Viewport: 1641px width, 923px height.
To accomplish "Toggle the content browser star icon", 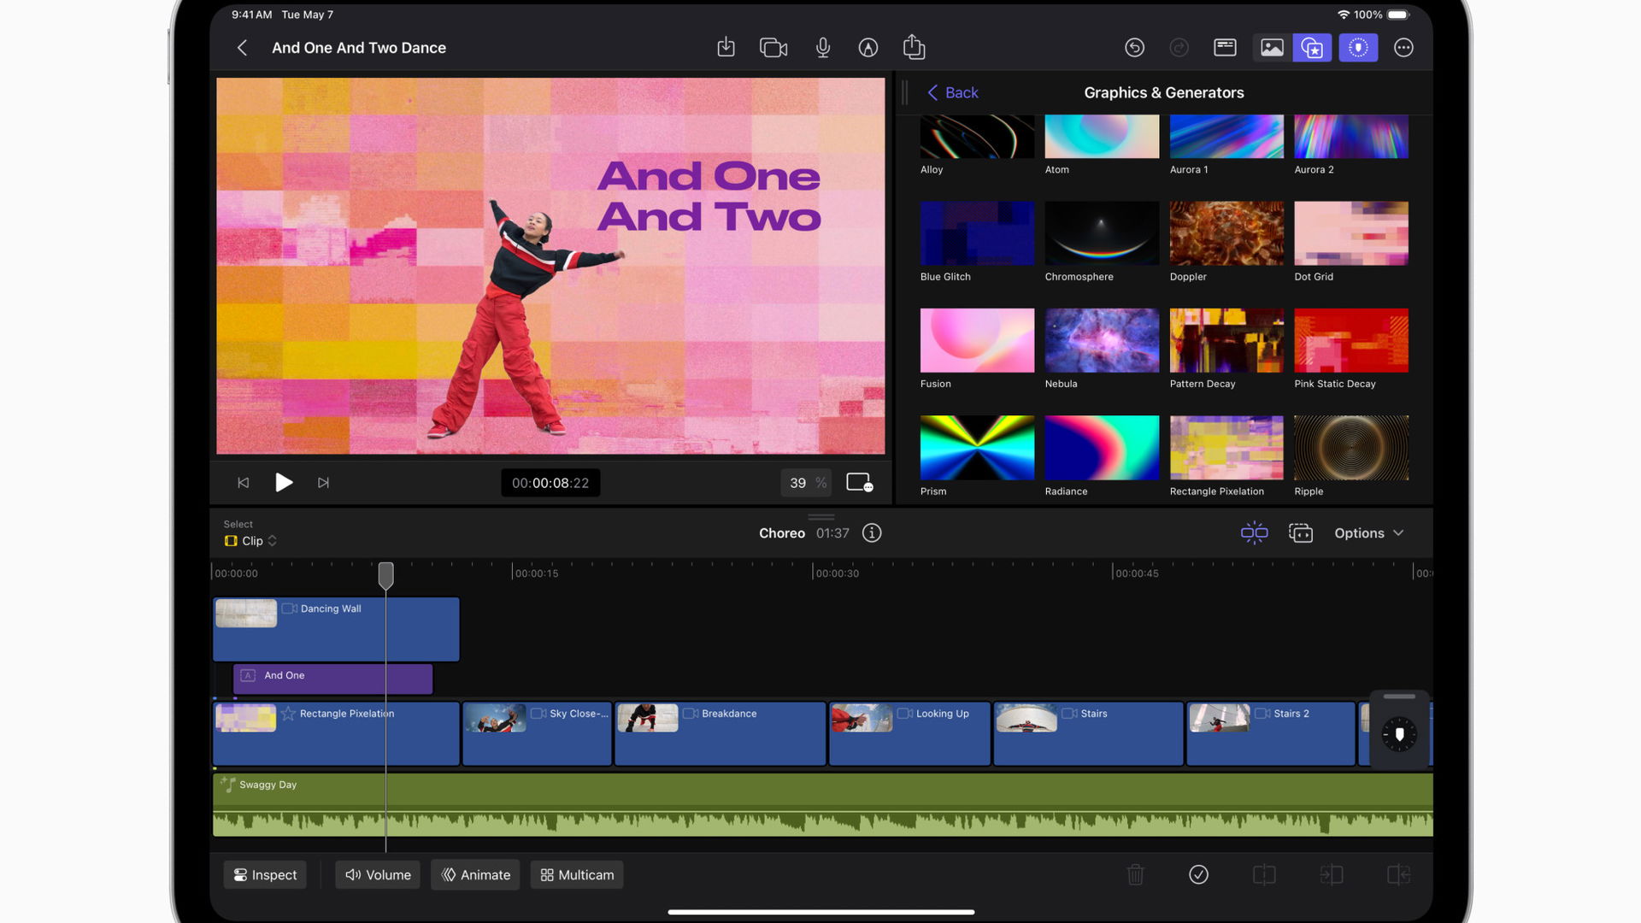I will click(x=1312, y=48).
